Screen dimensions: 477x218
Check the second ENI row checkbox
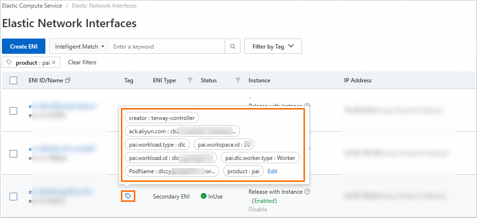click(13, 154)
